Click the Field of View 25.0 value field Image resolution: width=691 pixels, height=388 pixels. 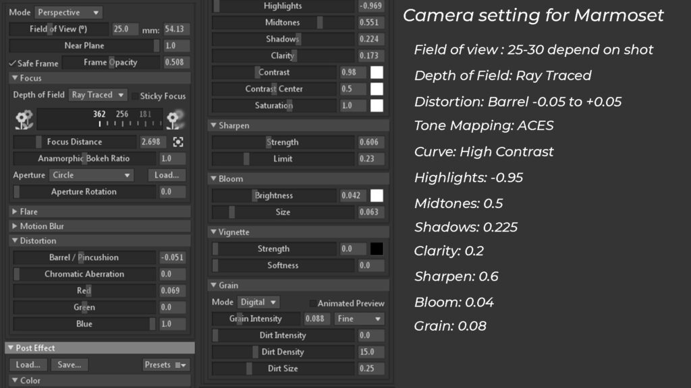pyautogui.click(x=125, y=29)
